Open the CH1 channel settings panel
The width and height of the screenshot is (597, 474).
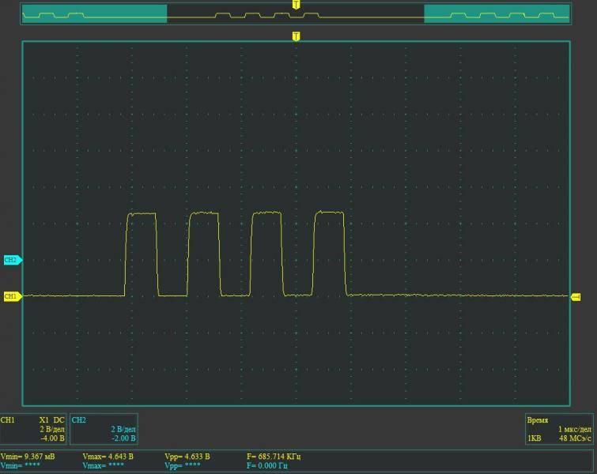click(34, 428)
